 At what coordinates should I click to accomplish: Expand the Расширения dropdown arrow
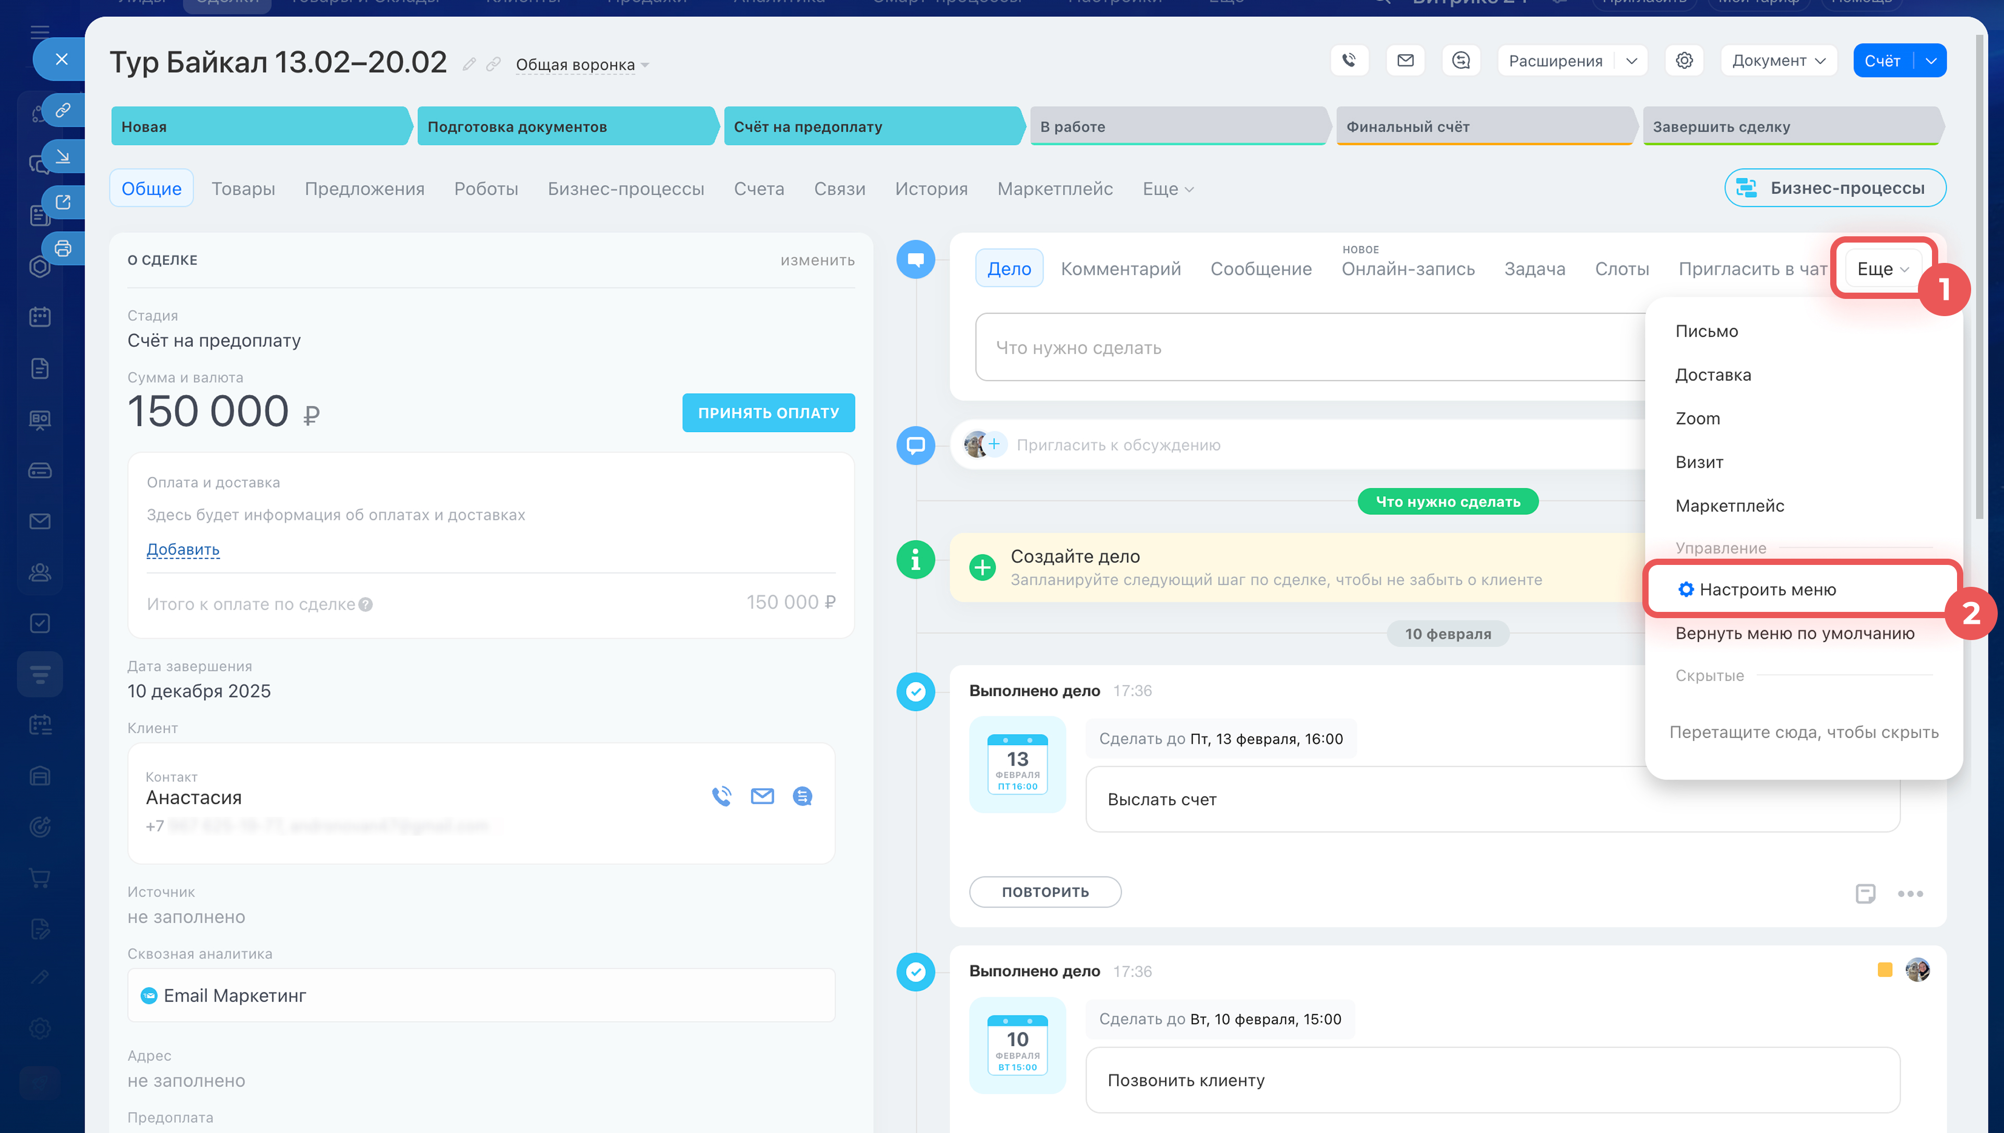(1631, 60)
